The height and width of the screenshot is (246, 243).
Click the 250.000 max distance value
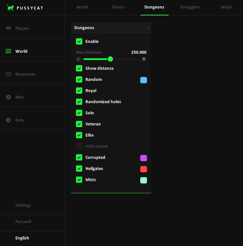pos(139,52)
